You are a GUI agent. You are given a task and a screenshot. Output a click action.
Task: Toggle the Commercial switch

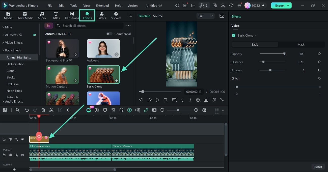[x=109, y=34]
